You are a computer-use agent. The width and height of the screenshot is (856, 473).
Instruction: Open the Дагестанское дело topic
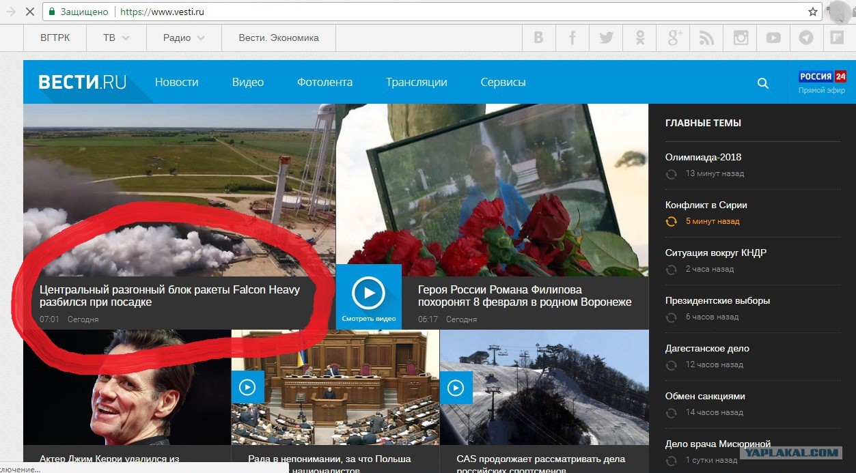pos(707,348)
